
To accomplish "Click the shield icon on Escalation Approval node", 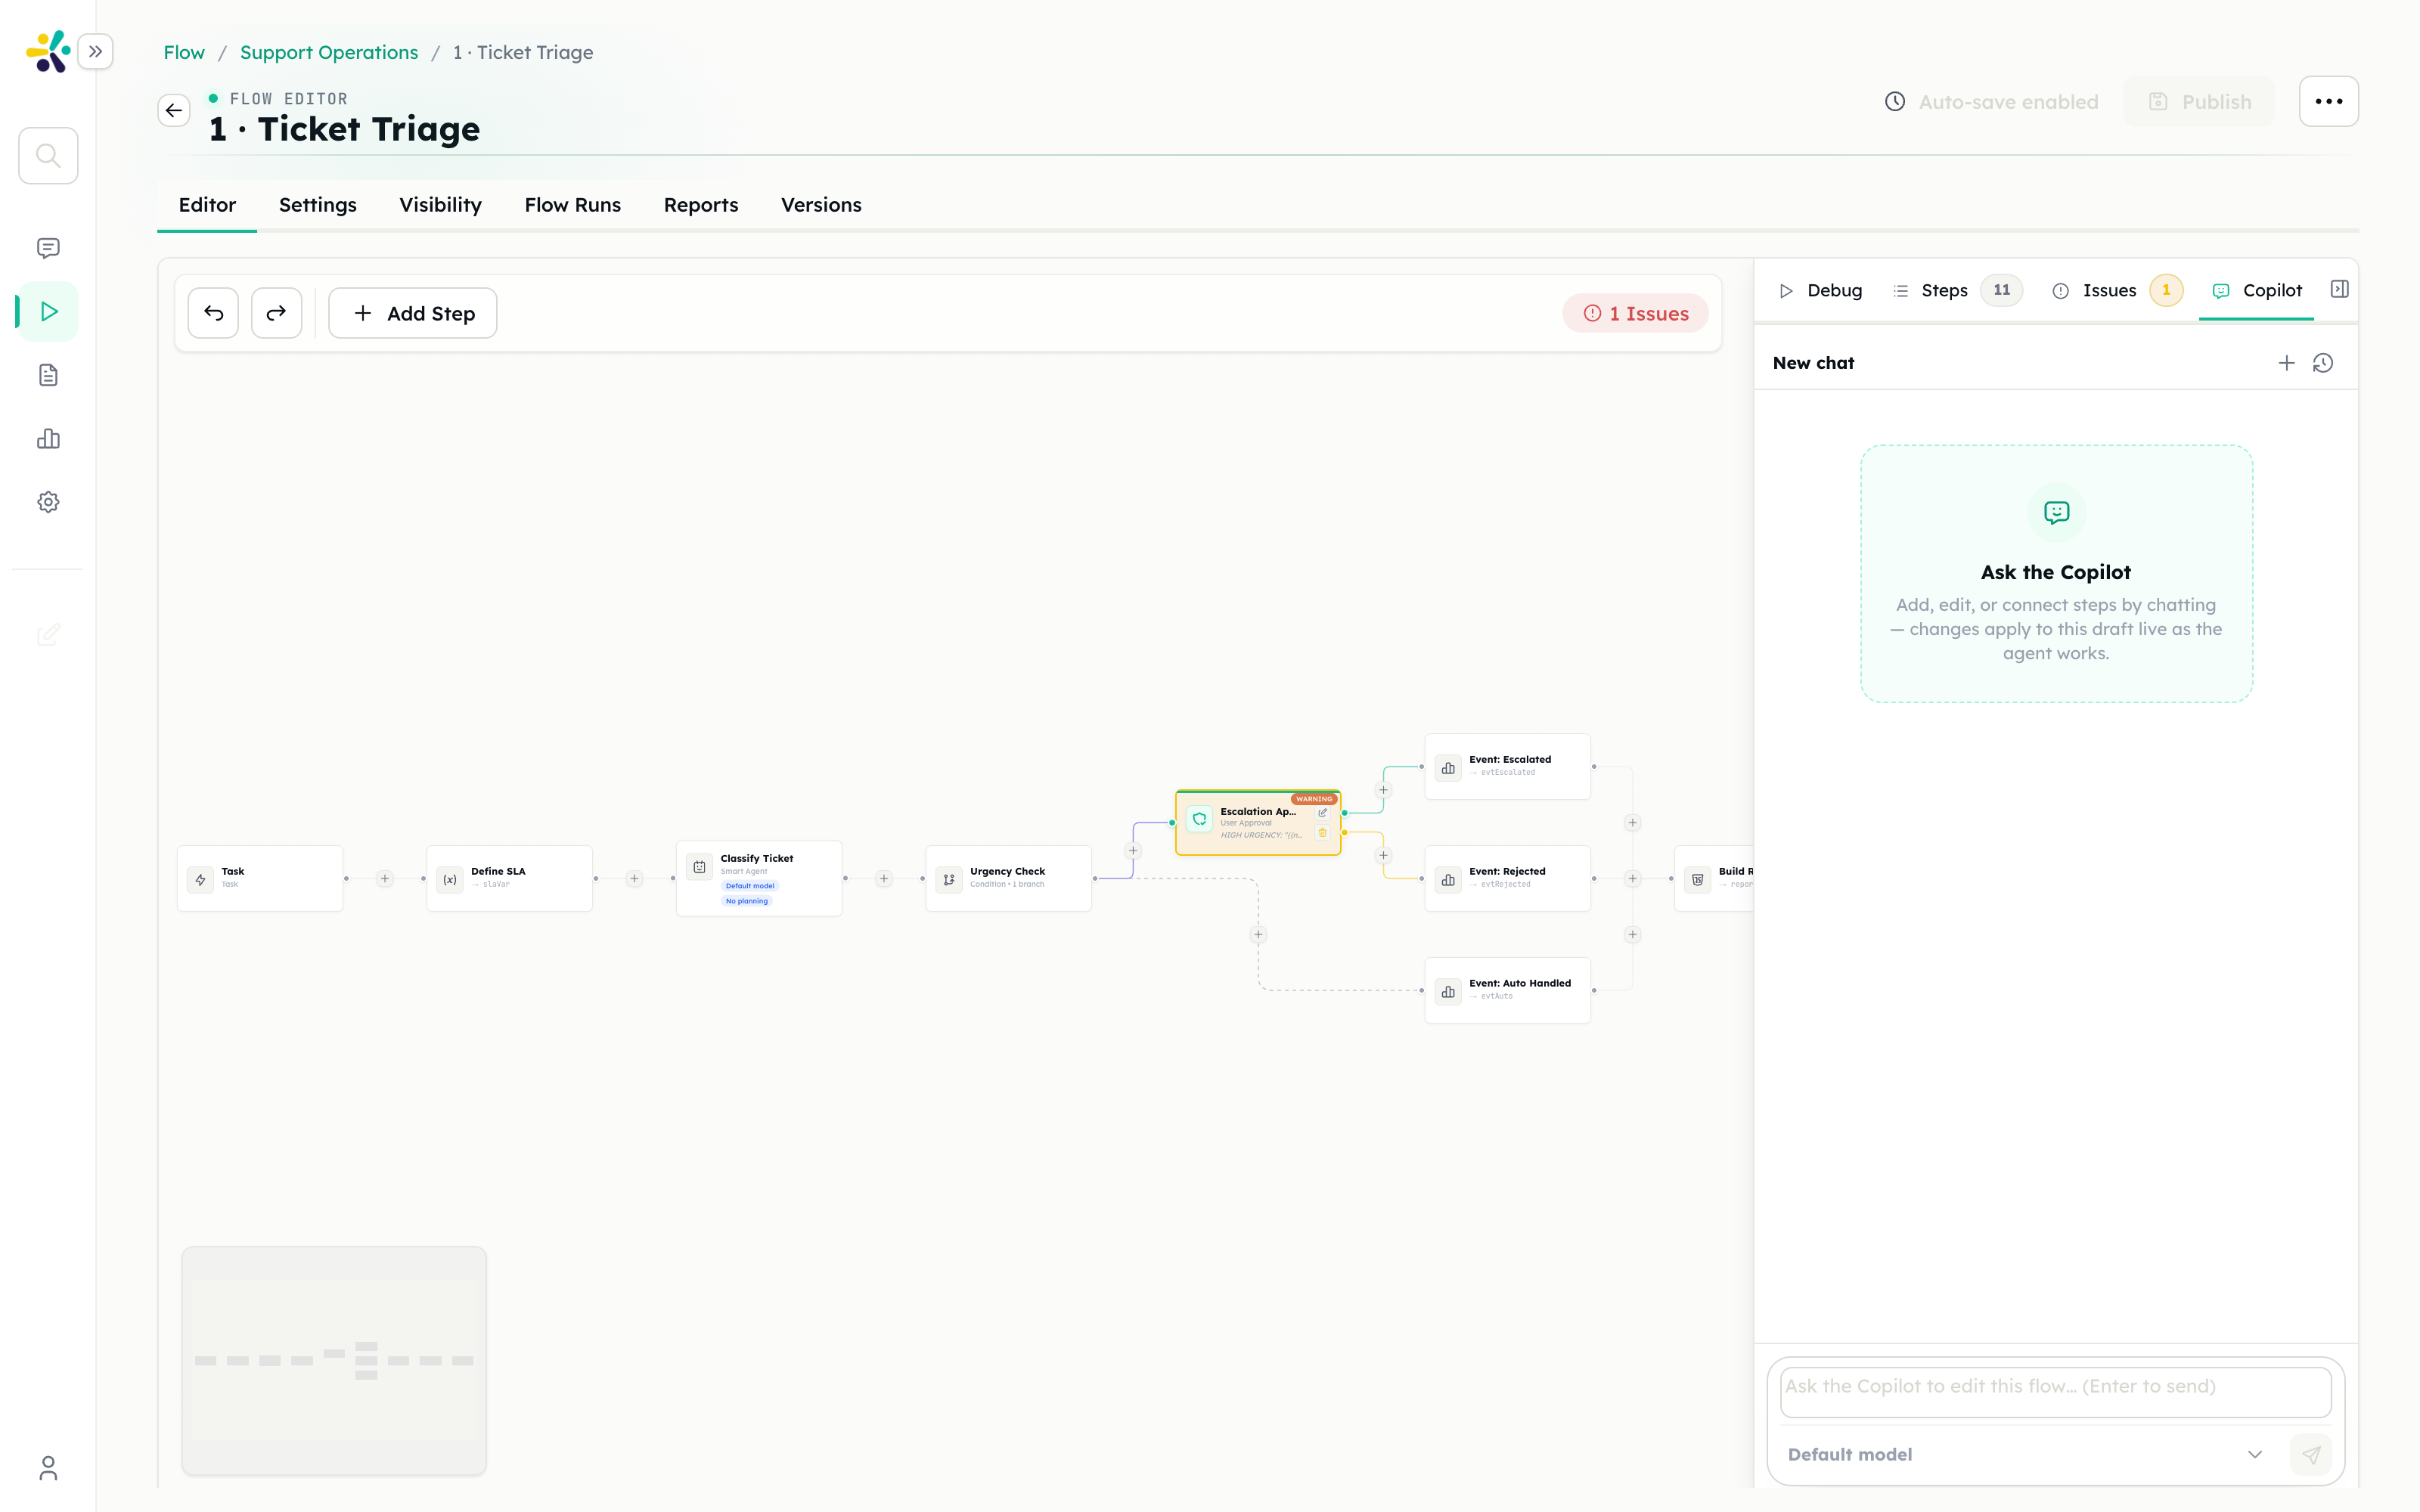I will tap(1199, 819).
